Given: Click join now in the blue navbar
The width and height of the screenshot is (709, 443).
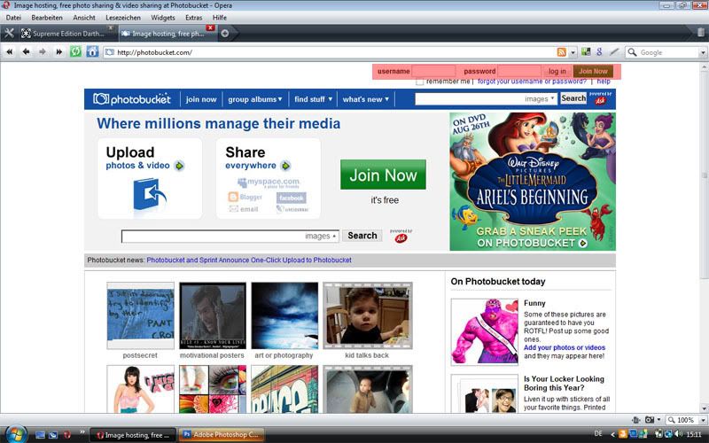Looking at the screenshot, I should (201, 99).
